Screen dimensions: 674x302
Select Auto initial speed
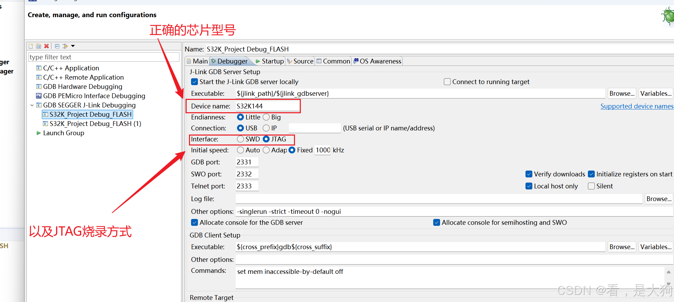coord(240,150)
